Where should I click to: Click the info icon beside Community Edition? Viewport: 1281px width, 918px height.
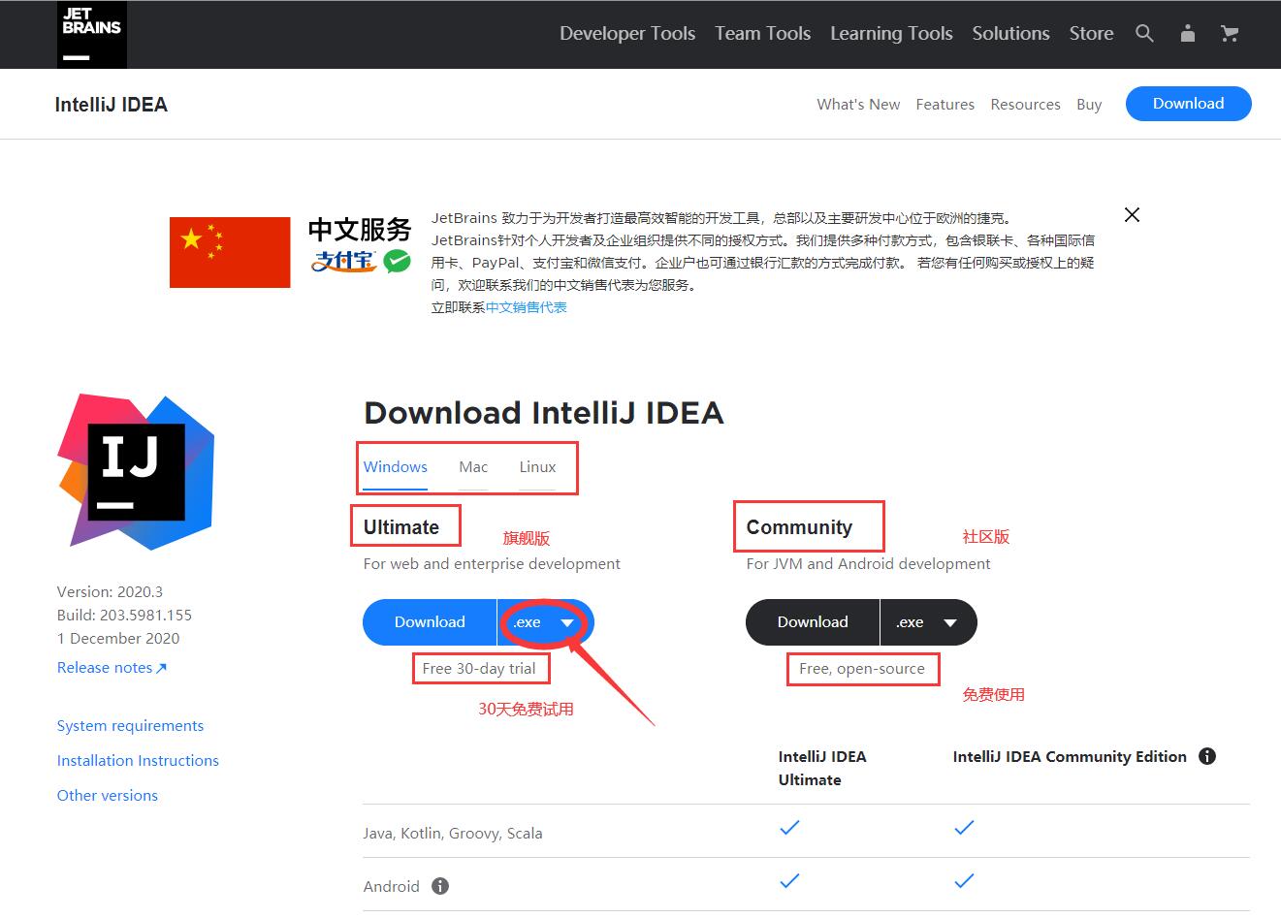1207,756
